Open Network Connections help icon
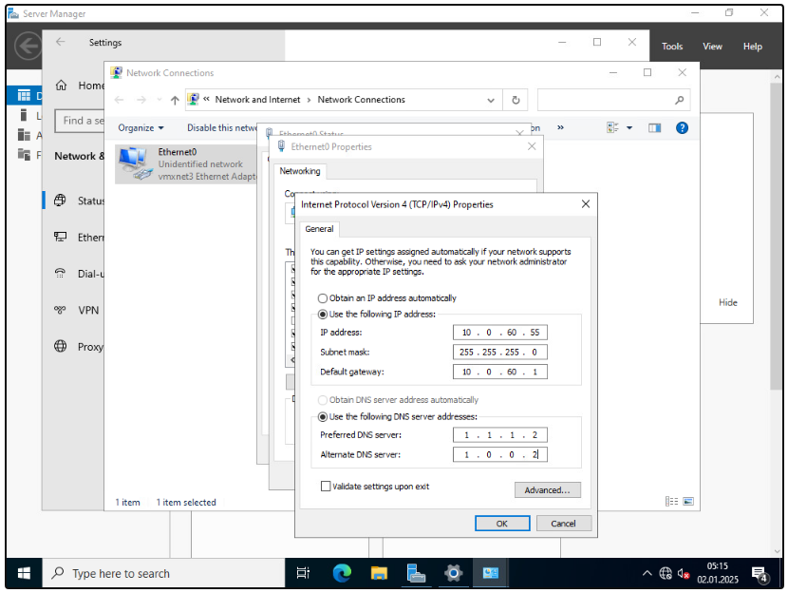Viewport: 788px width, 593px height. (x=682, y=127)
